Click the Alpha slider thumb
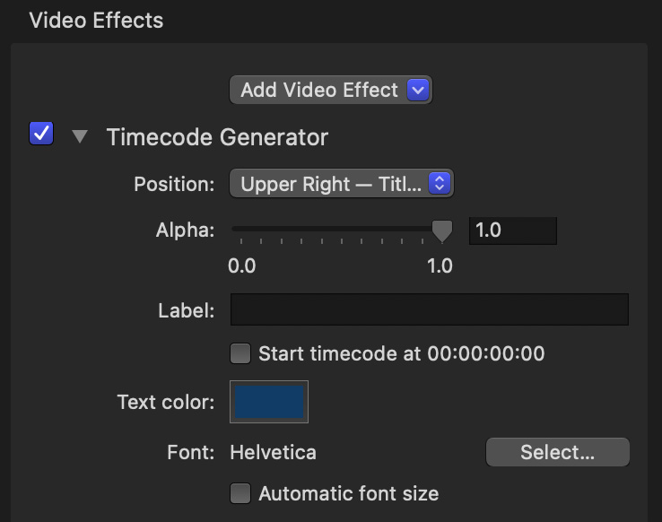The height and width of the screenshot is (522, 662). 441,231
